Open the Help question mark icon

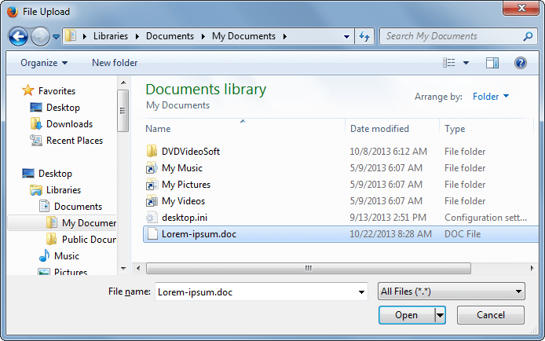[520, 63]
